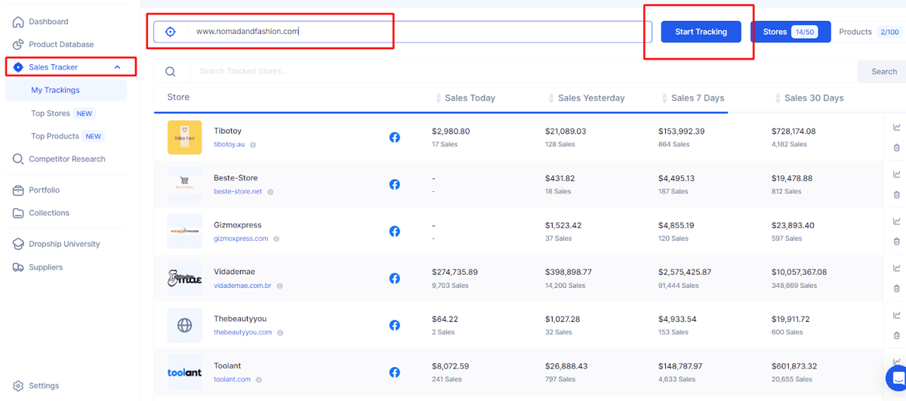Click the Facebook icon for Tibotoy
Viewport: 906px width, 401px height.
point(394,137)
